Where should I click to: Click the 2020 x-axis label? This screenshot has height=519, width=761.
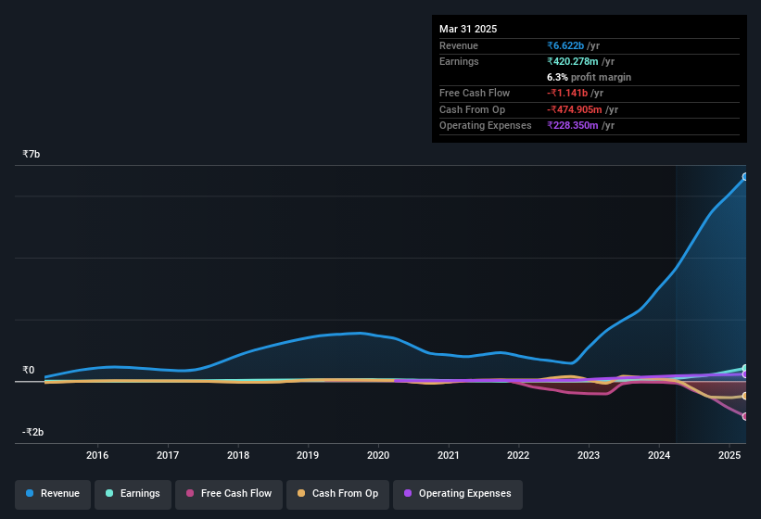[x=378, y=455]
